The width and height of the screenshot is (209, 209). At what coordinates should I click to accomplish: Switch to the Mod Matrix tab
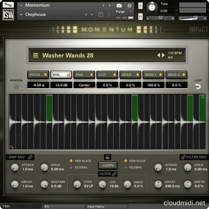click(107, 207)
